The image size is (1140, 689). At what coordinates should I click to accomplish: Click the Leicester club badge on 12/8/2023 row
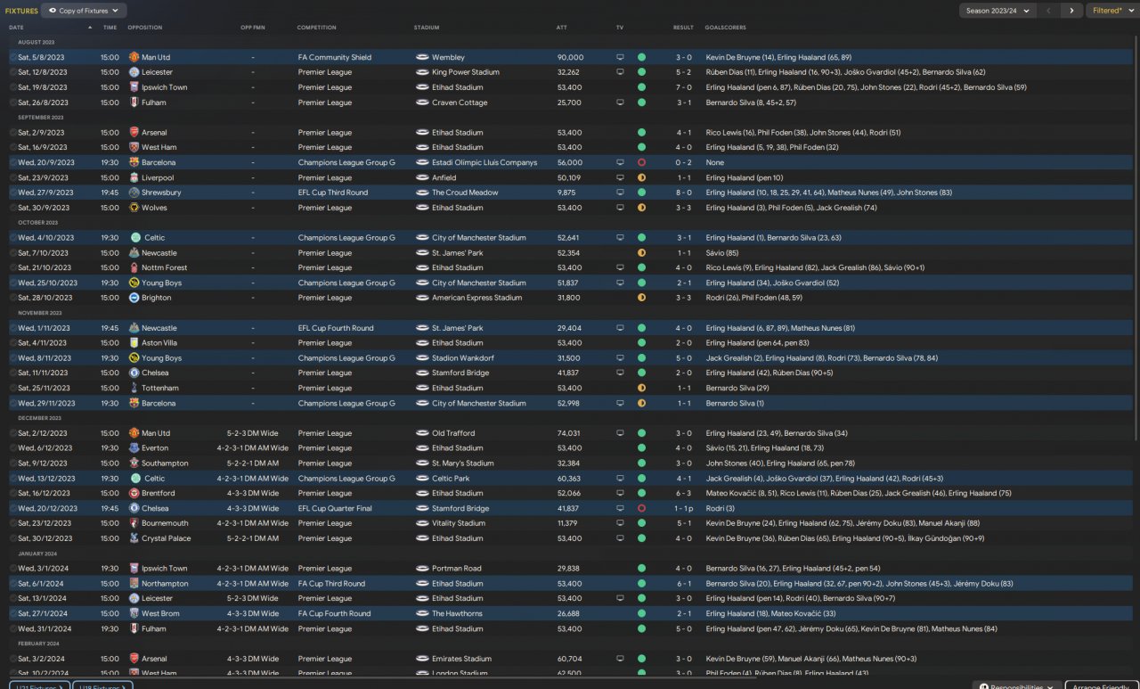tap(134, 72)
